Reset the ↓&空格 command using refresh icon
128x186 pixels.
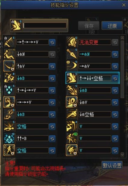point(115,114)
